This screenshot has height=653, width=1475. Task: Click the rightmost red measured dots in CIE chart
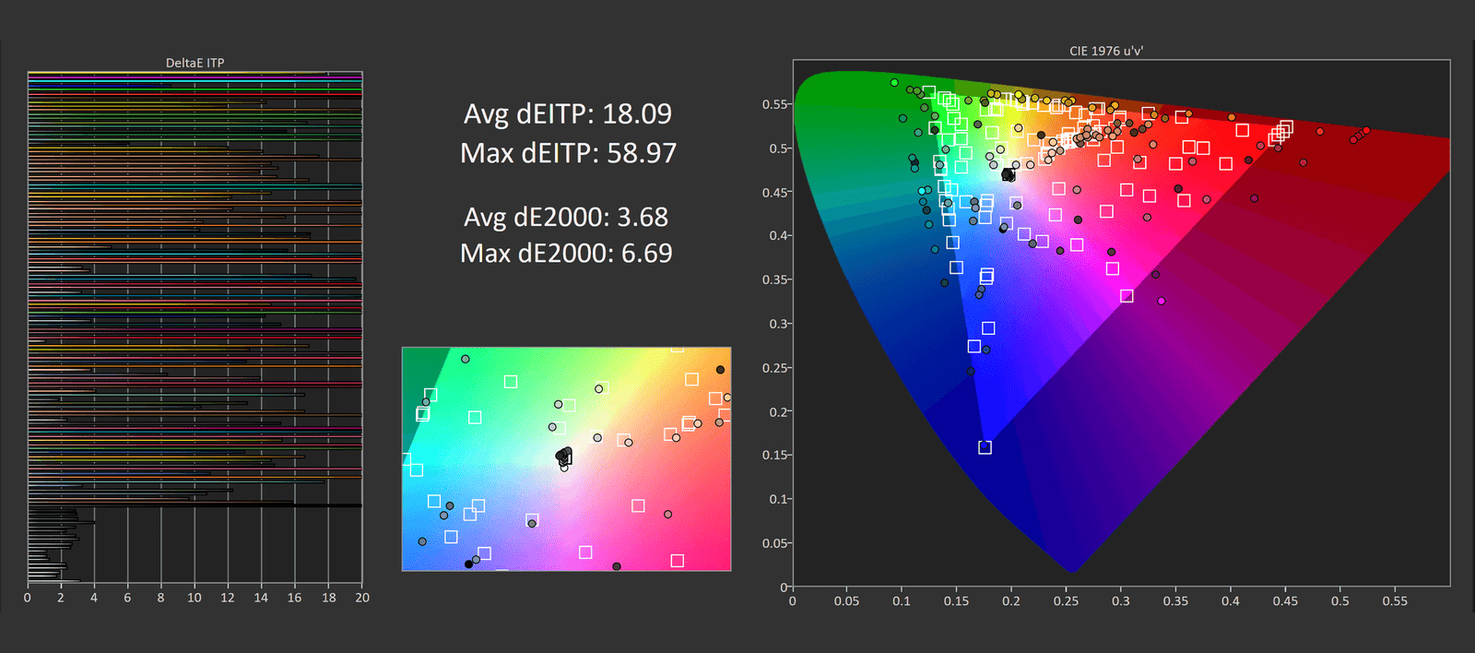coord(1360,136)
